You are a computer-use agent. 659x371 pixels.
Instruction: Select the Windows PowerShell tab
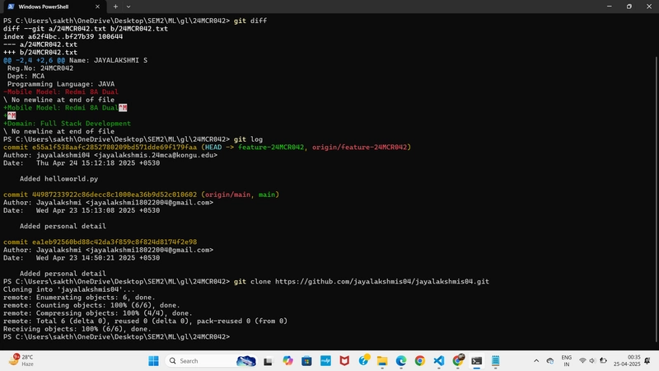[53, 7]
